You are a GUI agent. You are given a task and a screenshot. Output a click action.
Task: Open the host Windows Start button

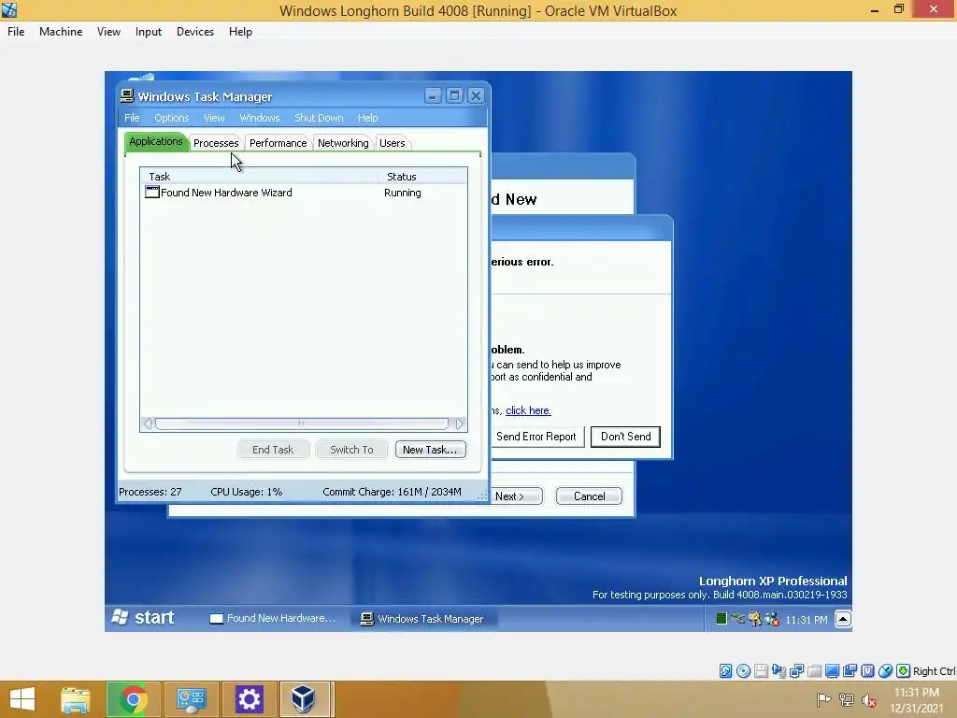[x=22, y=699]
